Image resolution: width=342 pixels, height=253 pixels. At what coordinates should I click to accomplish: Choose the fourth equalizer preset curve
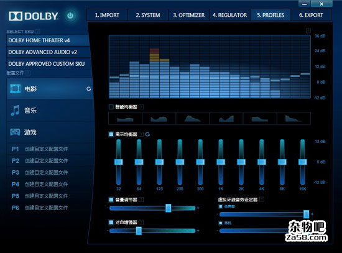pyautogui.click(x=226, y=119)
